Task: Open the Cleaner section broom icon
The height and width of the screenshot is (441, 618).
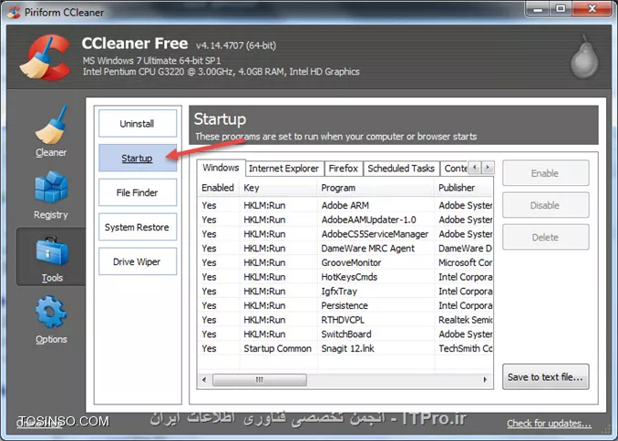Action: pyautogui.click(x=51, y=124)
